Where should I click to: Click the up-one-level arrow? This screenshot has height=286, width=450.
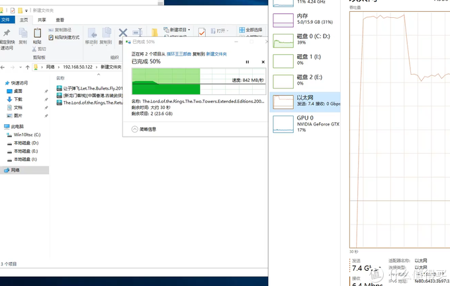(x=28, y=67)
